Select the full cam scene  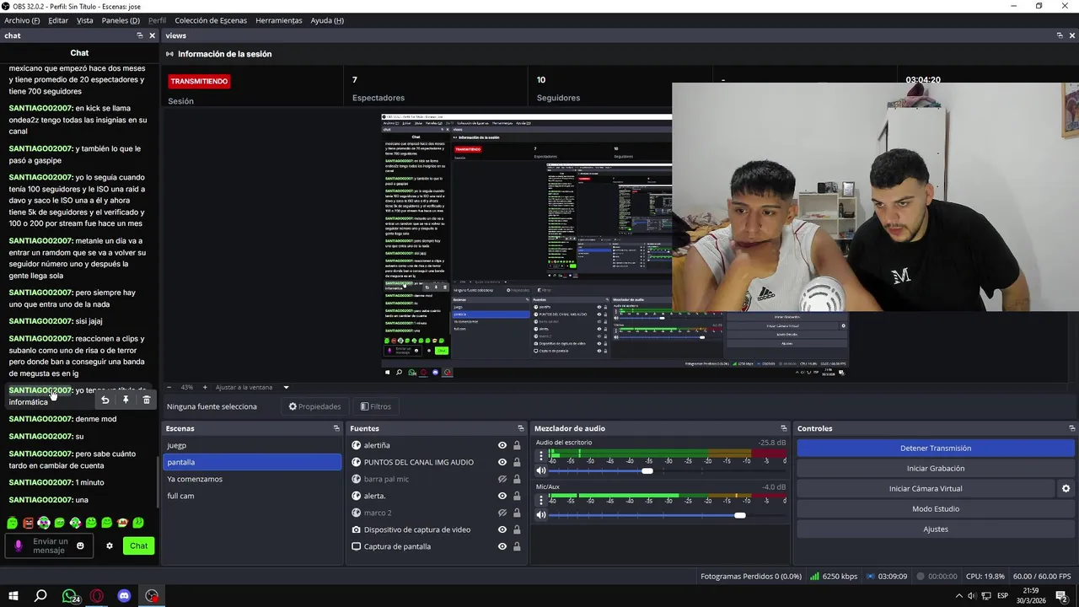click(252, 496)
